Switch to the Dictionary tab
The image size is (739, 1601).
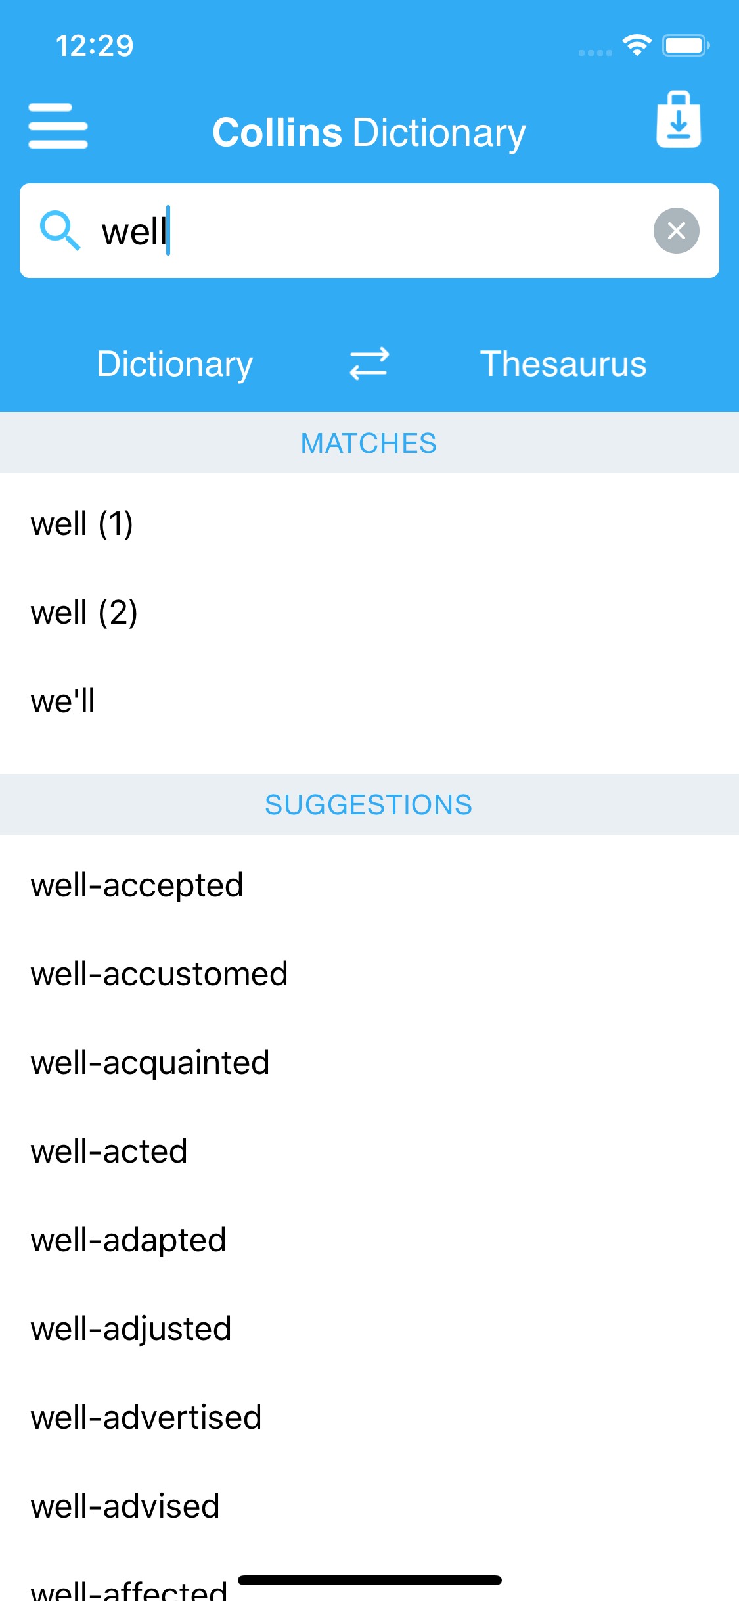click(x=173, y=363)
